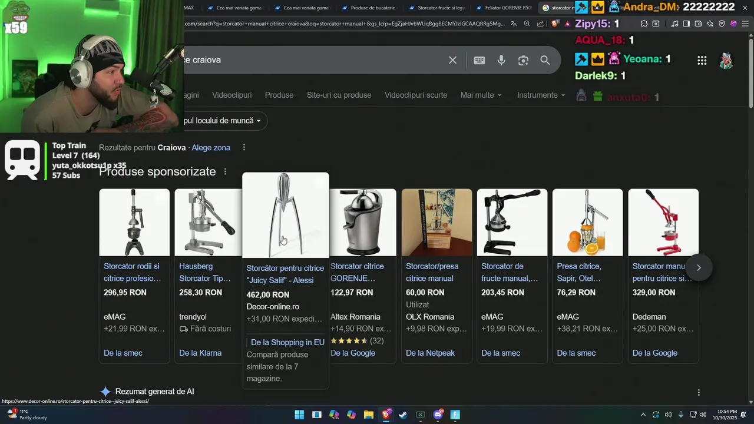Open more options beside Produse sponsorizate
The height and width of the screenshot is (424, 754).
tap(225, 171)
